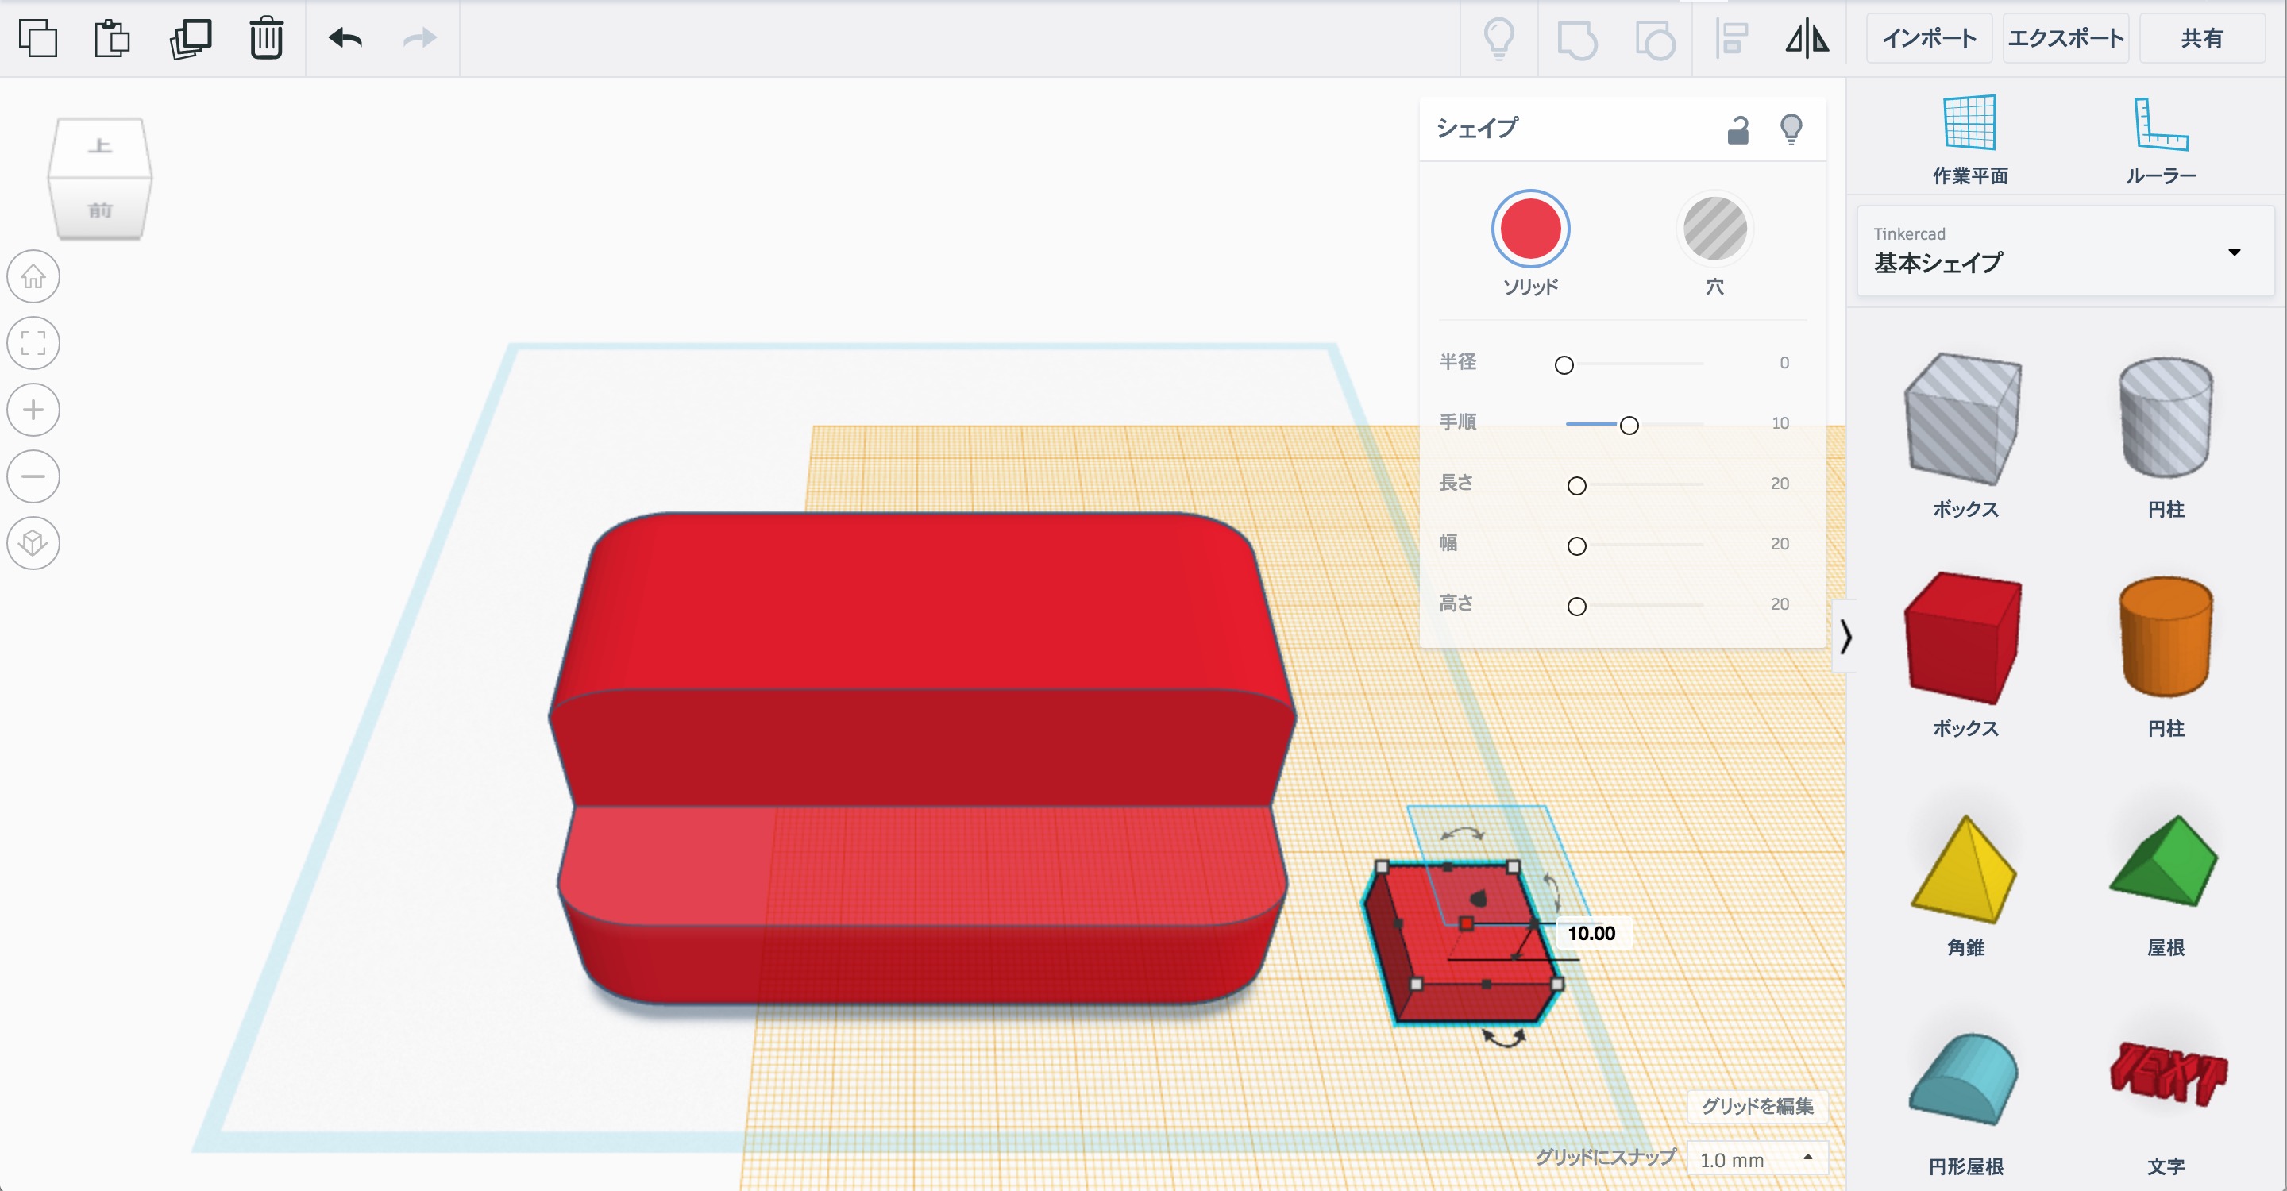Click the Paste clipboard icon
2287x1191 pixels.
[112, 38]
